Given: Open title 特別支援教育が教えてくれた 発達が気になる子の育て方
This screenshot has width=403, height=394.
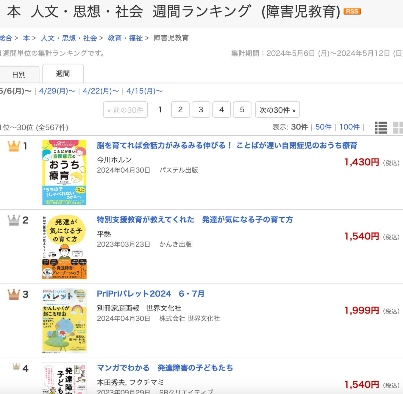Looking at the screenshot, I should [x=195, y=220].
